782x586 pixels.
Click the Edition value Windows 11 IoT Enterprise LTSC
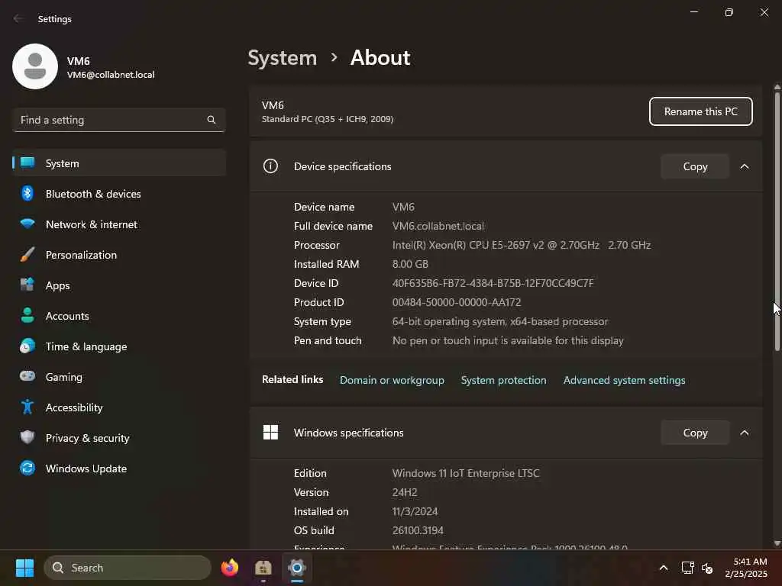click(x=466, y=473)
